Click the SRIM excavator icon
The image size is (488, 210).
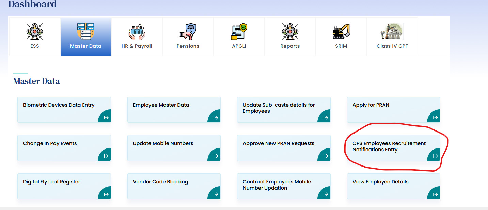341,31
